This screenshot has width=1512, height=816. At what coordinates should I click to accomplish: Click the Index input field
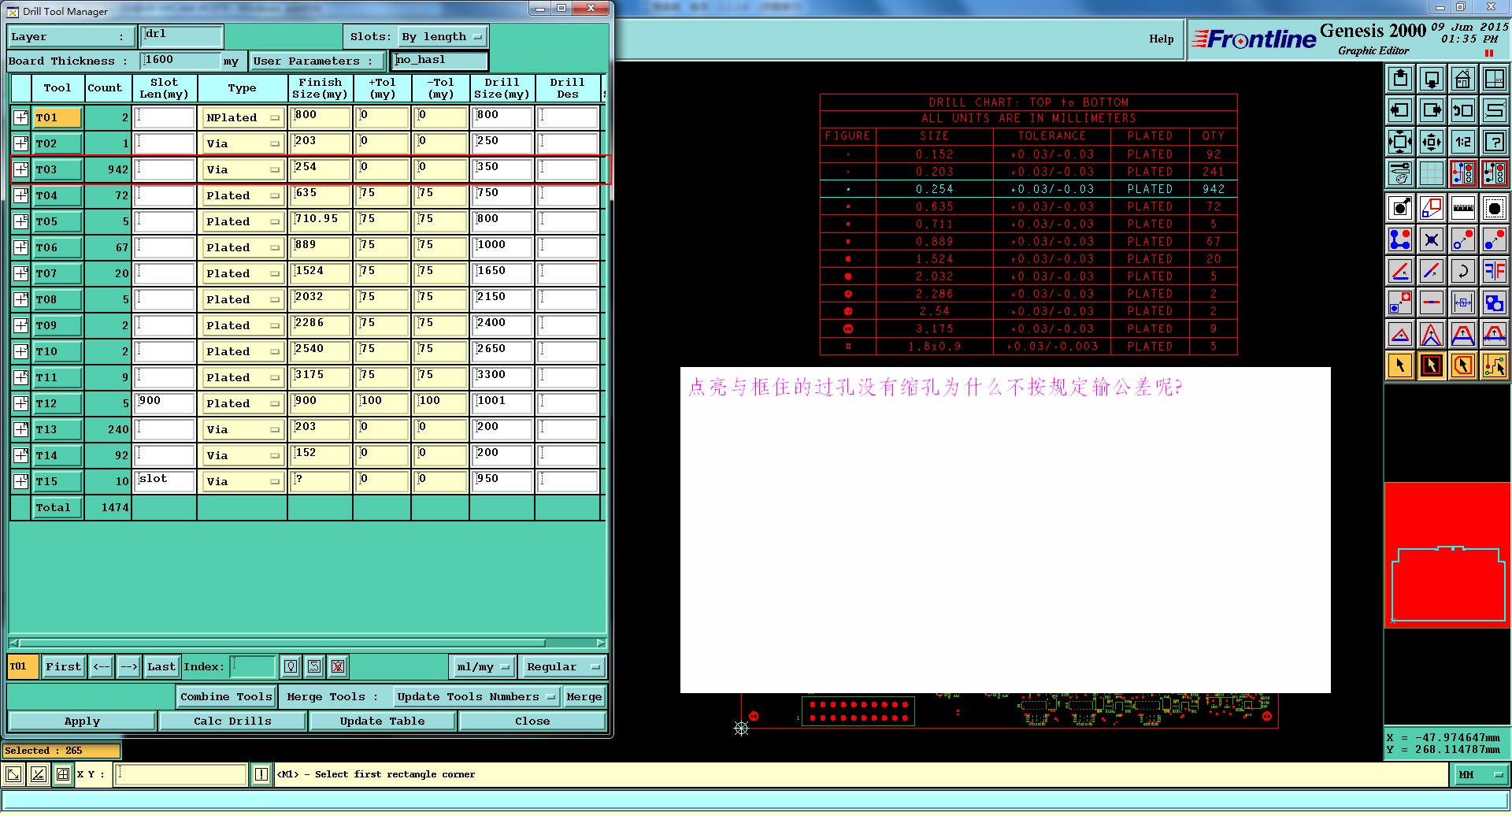[x=252, y=666]
